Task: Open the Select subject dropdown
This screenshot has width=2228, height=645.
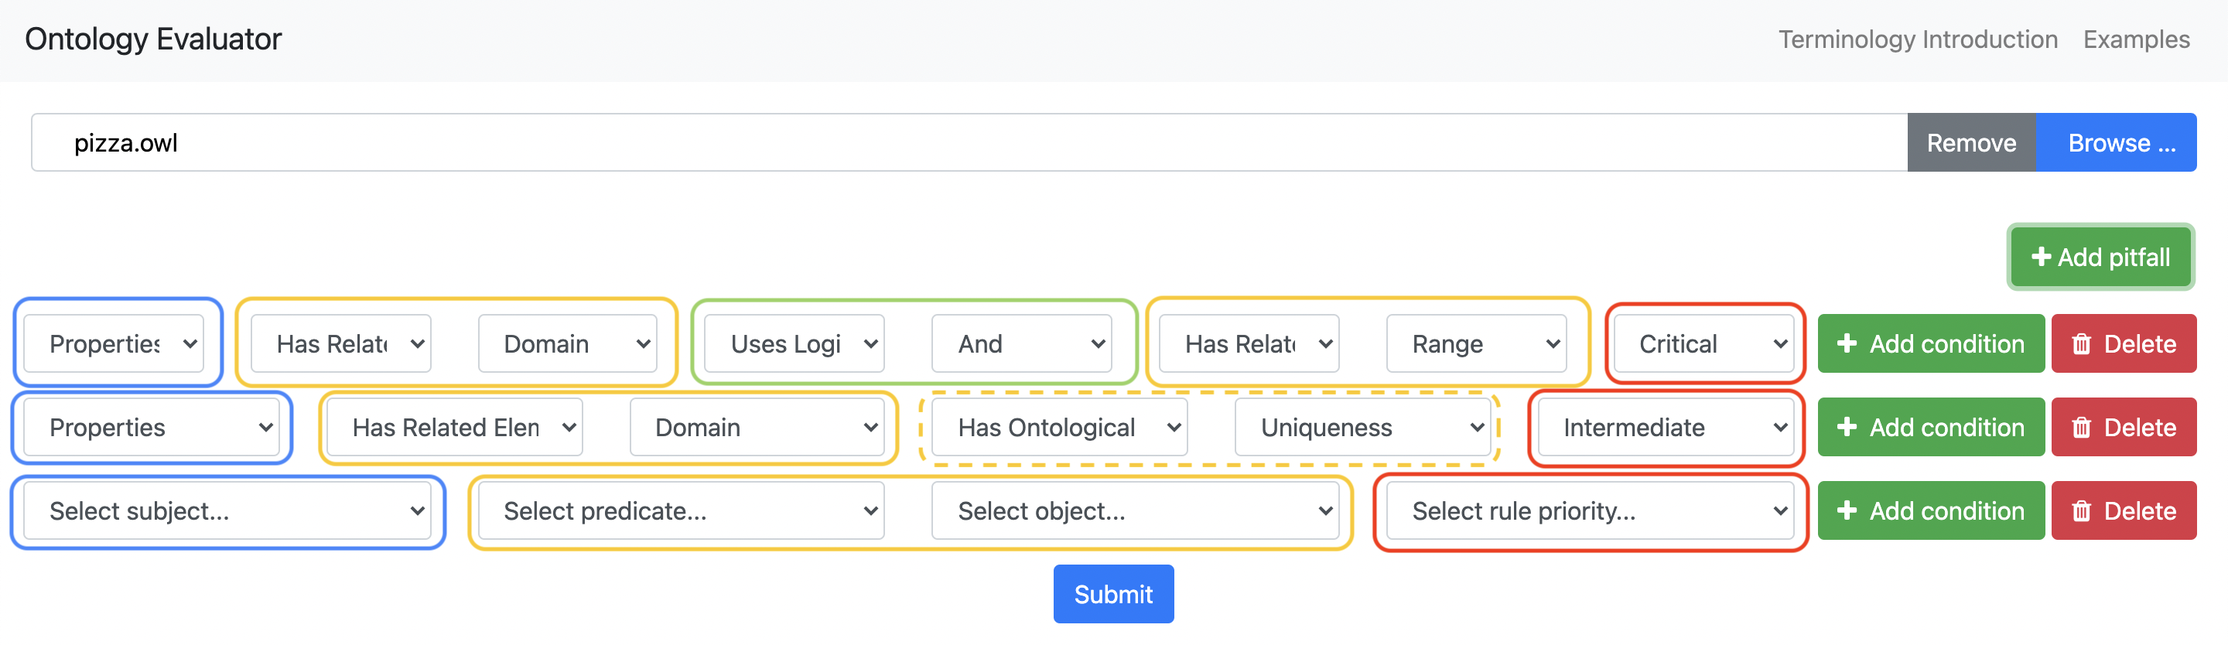Action: pos(227,511)
